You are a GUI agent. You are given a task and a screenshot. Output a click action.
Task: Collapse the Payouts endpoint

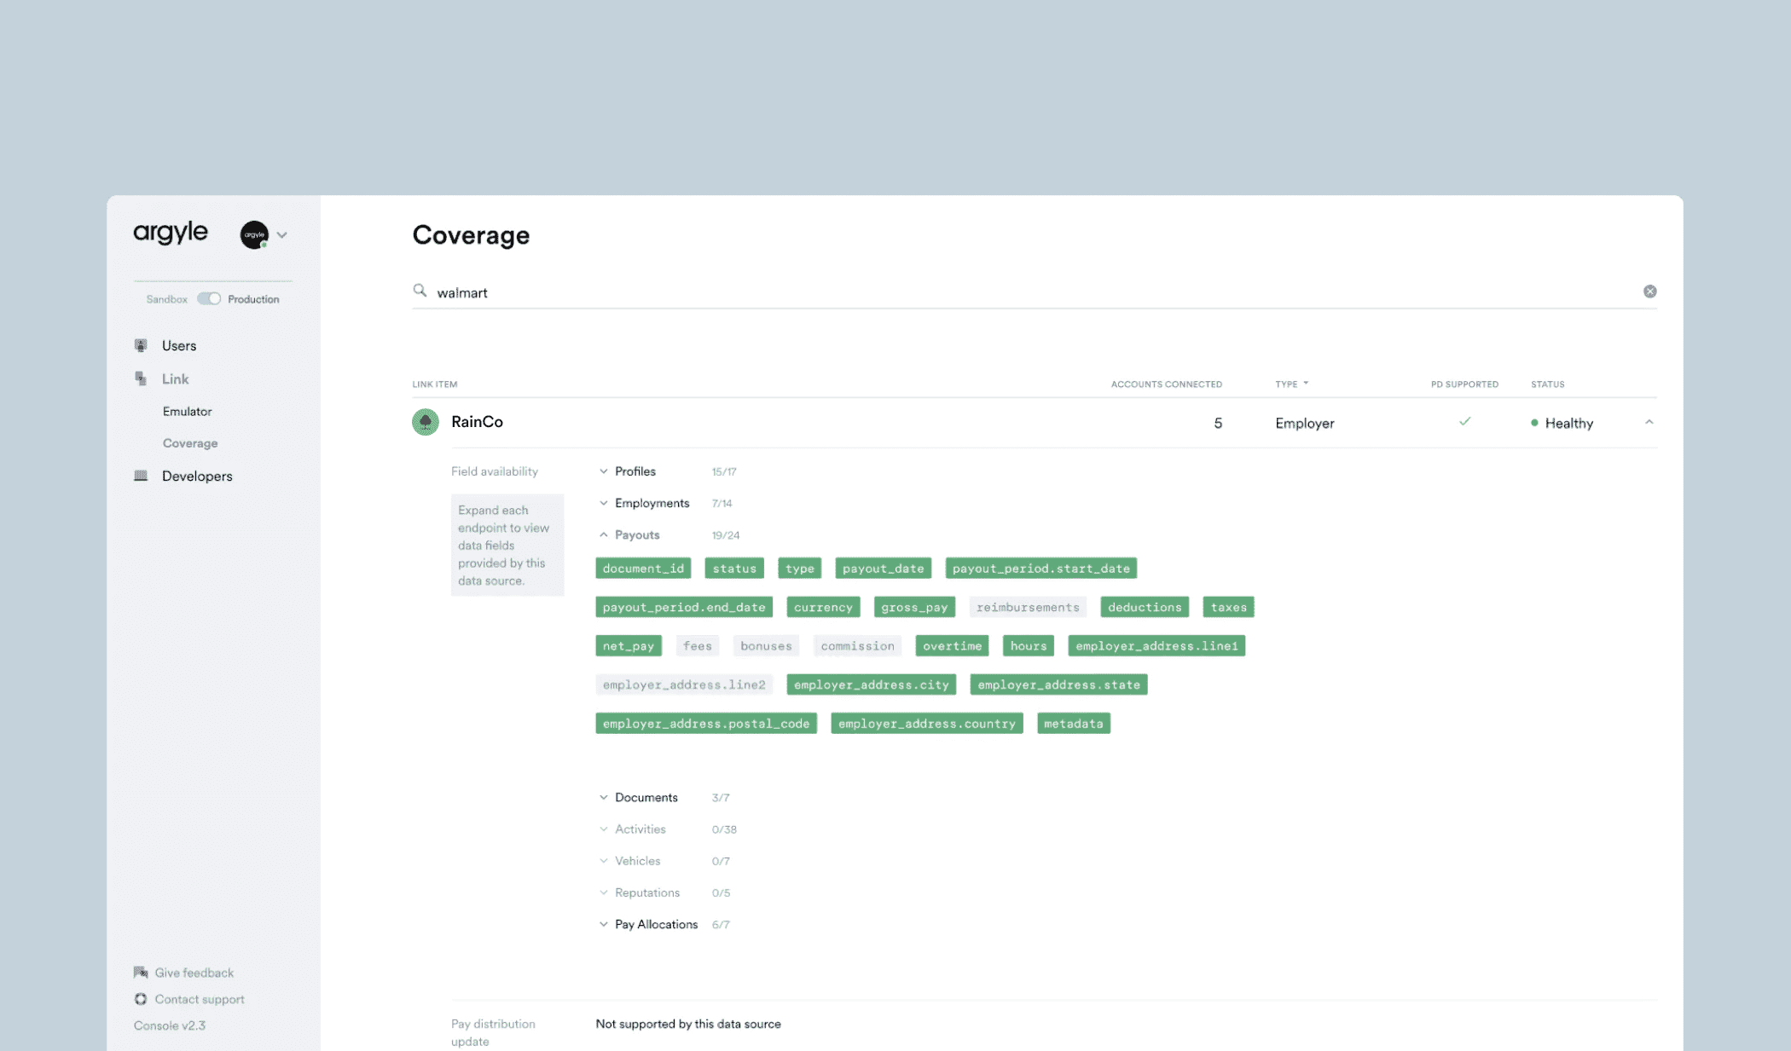point(604,534)
